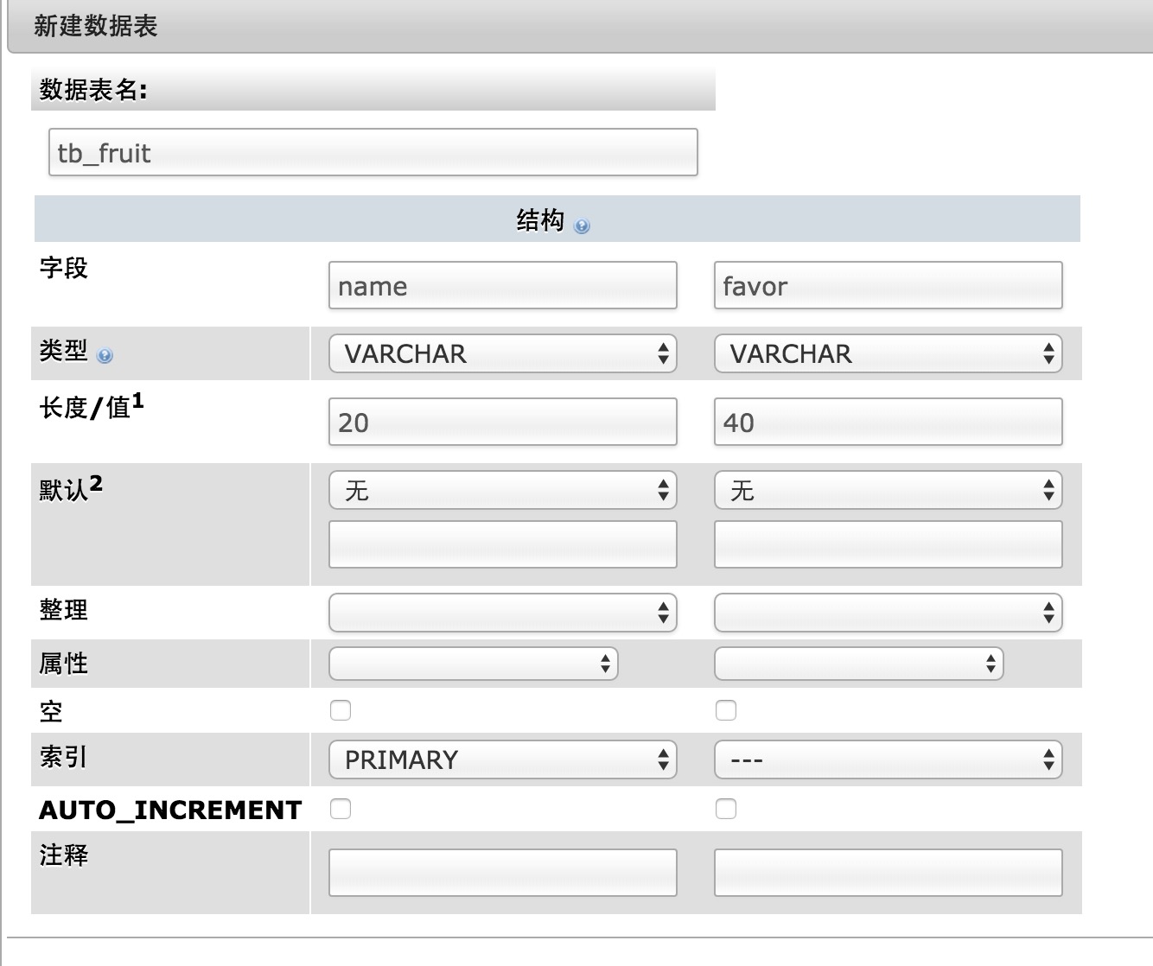Enable the 空 checkbox for name field
Viewport: 1153px width, 966px height.
[341, 710]
